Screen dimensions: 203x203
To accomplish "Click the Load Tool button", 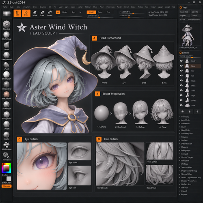I will 184,12.
